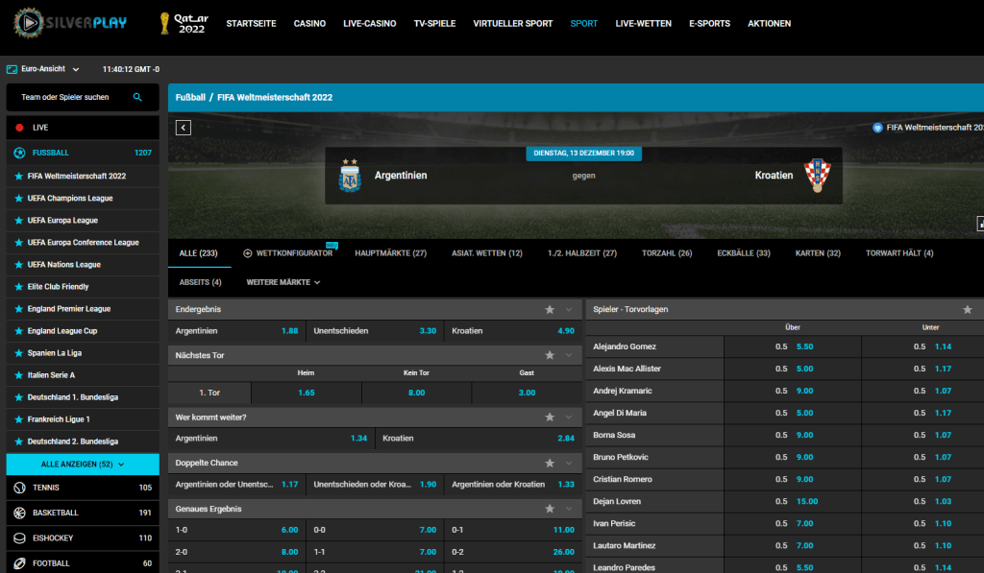Collapse the Genaues Ergebnis market chevron
The image size is (984, 573).
[x=569, y=509]
